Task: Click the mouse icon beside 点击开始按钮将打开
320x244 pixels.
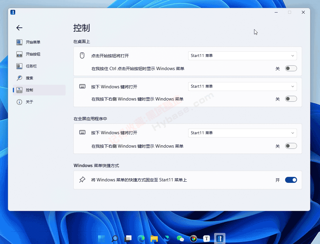Action: coord(82,55)
